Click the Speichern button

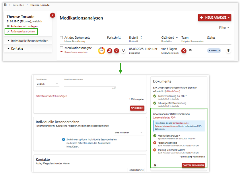(x=137, y=108)
